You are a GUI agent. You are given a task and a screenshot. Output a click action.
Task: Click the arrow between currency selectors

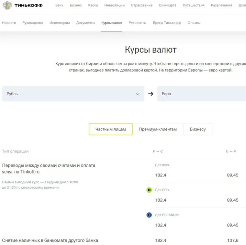pyautogui.click(x=151, y=94)
